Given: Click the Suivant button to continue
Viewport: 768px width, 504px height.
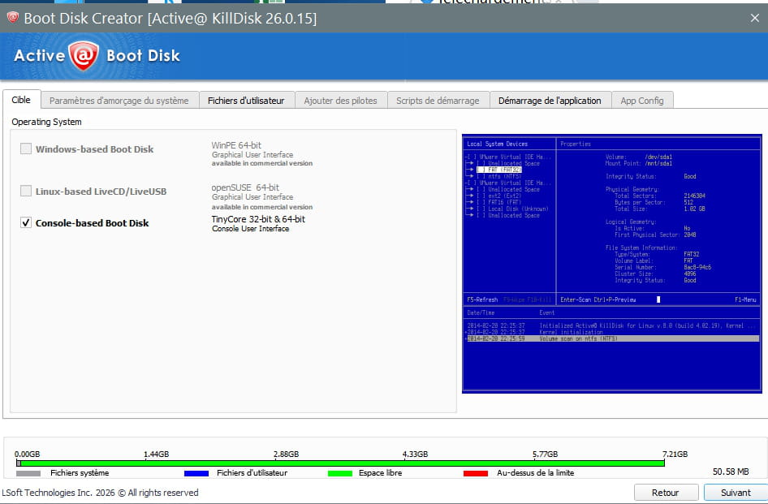Looking at the screenshot, I should 736,493.
